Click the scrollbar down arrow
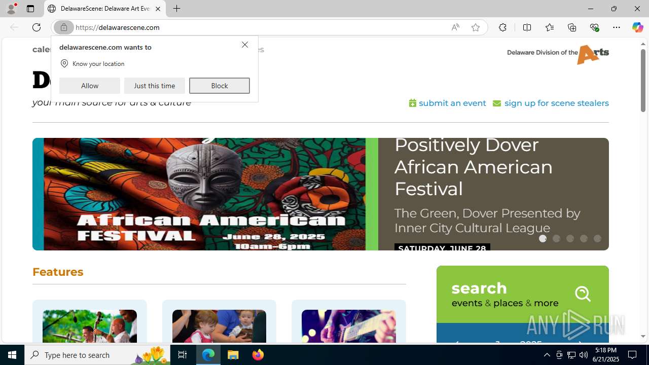This screenshot has width=649, height=365. 643,337
